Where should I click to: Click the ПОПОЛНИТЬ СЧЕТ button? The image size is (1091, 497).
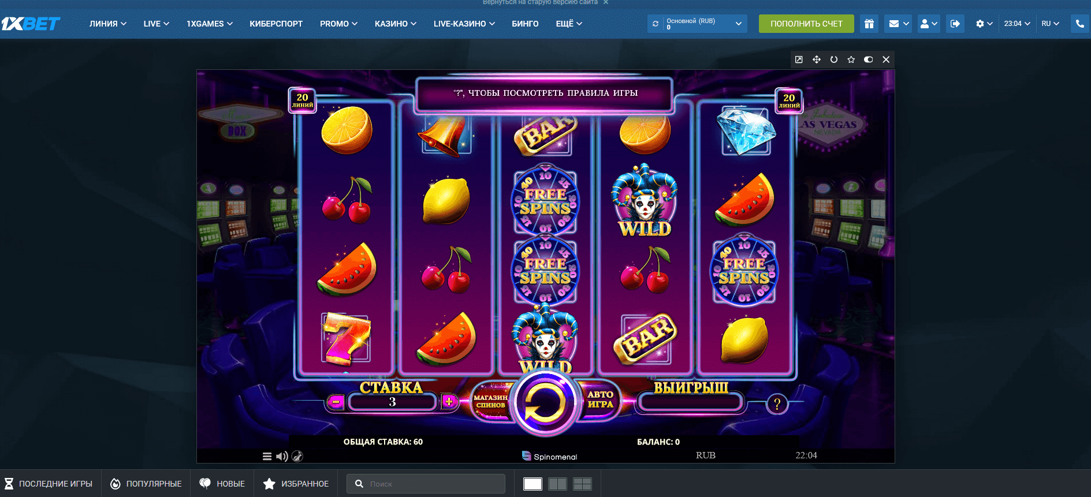806,24
